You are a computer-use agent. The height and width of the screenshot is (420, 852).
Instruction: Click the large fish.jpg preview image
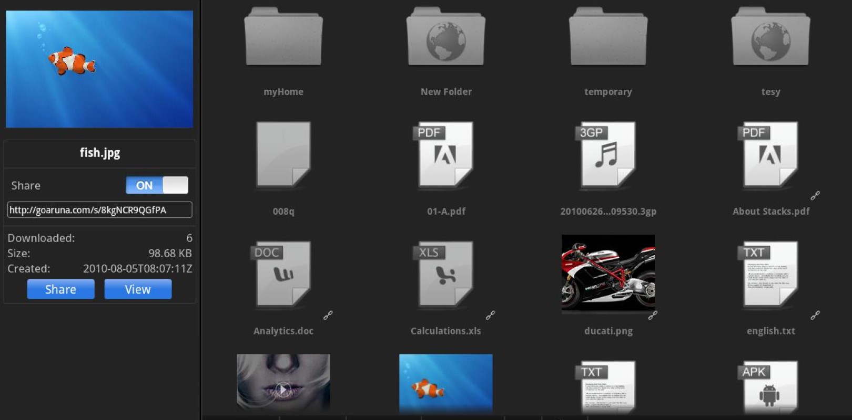pos(99,69)
